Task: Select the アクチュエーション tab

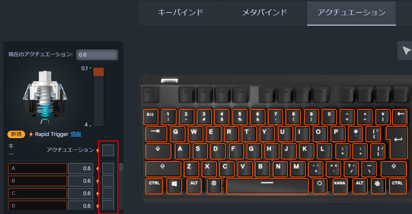Action: [x=351, y=13]
